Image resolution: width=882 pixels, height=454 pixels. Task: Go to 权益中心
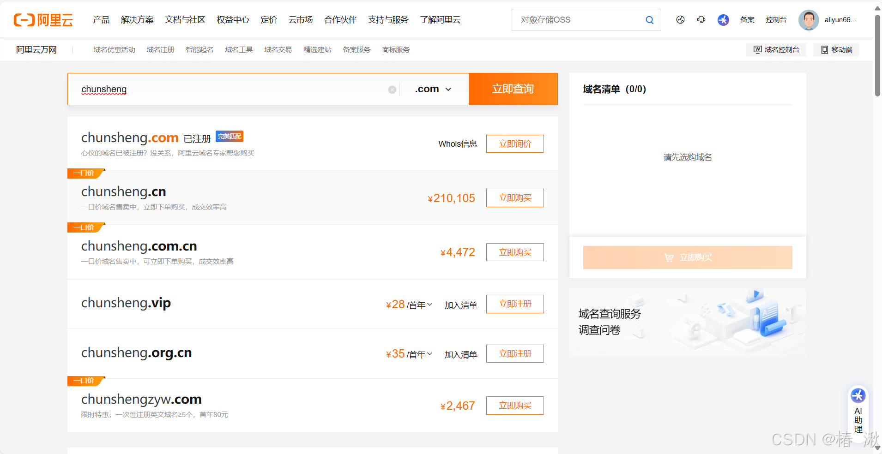coord(233,20)
